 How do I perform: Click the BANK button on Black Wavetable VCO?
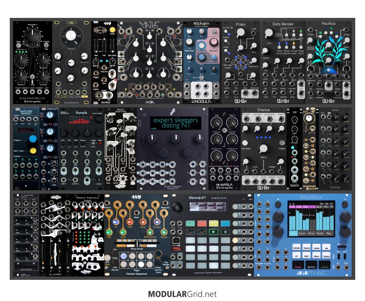19,46
